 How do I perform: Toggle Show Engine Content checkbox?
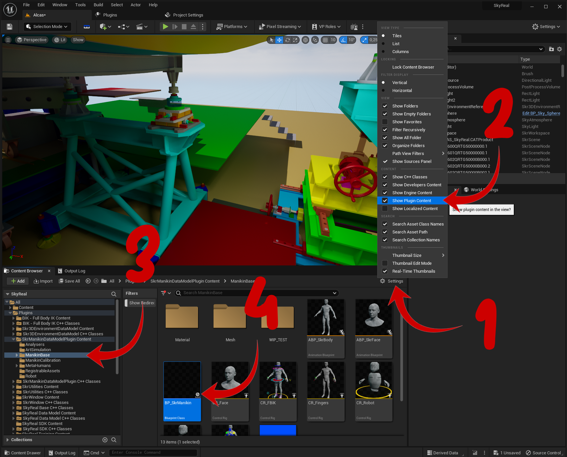(x=385, y=193)
